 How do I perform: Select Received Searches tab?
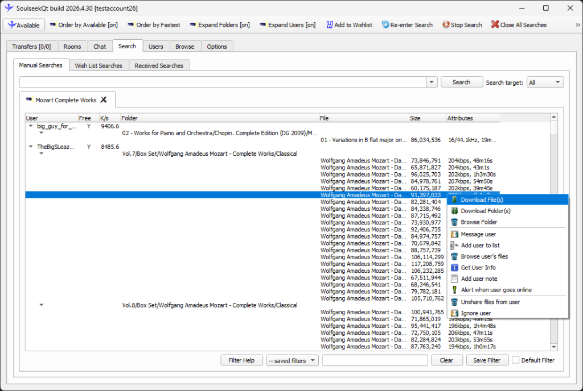coord(159,66)
